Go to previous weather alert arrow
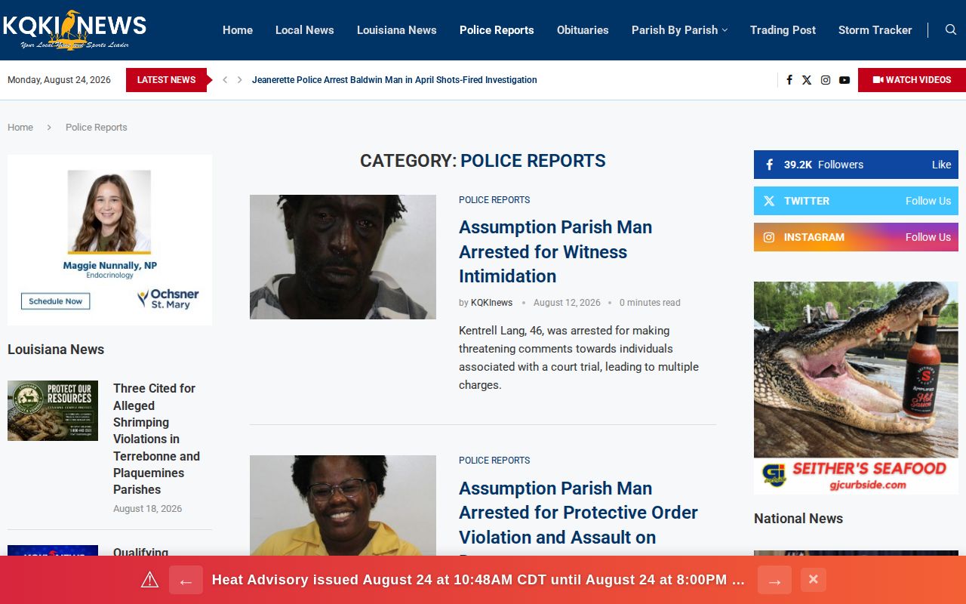The width and height of the screenshot is (966, 604). pyautogui.click(x=186, y=580)
